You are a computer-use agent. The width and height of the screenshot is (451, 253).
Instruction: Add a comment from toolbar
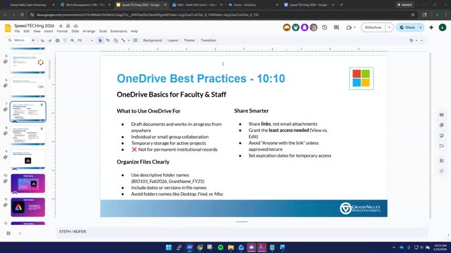tap(135, 41)
